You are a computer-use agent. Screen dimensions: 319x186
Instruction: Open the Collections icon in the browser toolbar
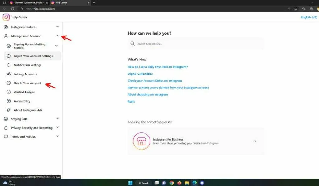pyautogui.click(x=312, y=9)
